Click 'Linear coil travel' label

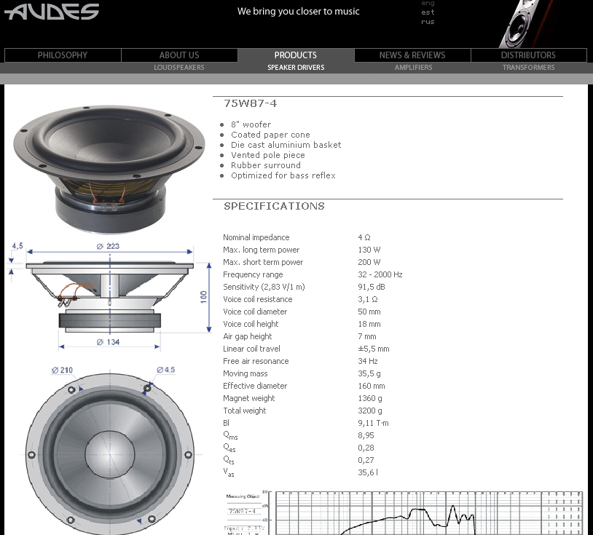[x=251, y=349]
